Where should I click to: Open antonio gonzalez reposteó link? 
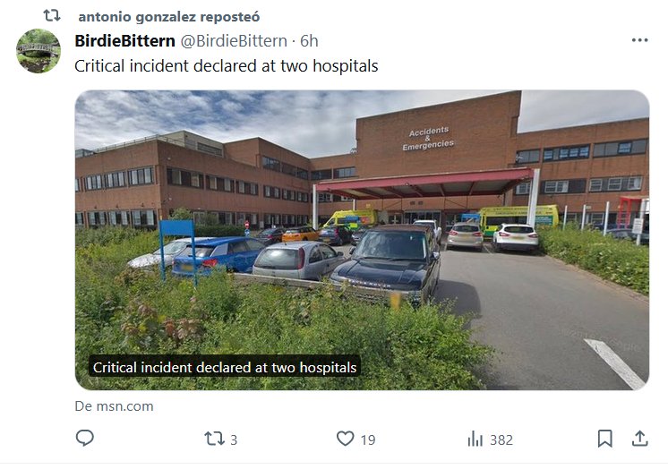point(169,17)
